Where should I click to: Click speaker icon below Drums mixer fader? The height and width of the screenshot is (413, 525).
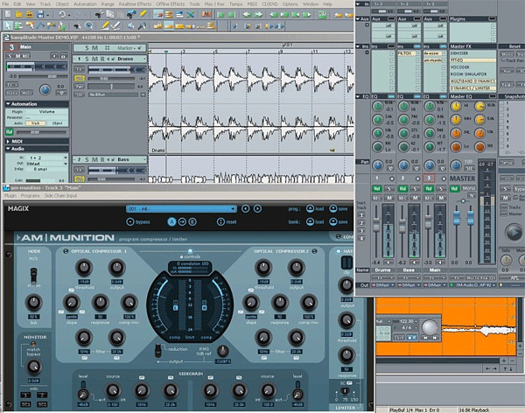pos(388,262)
